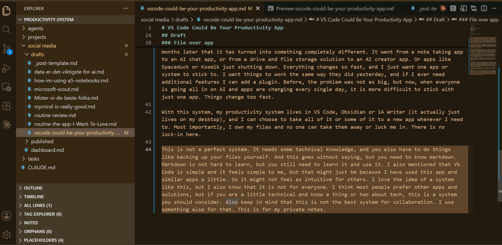Open preview to the side icon
The width and height of the screenshot is (502, 245).
pos(464,8)
